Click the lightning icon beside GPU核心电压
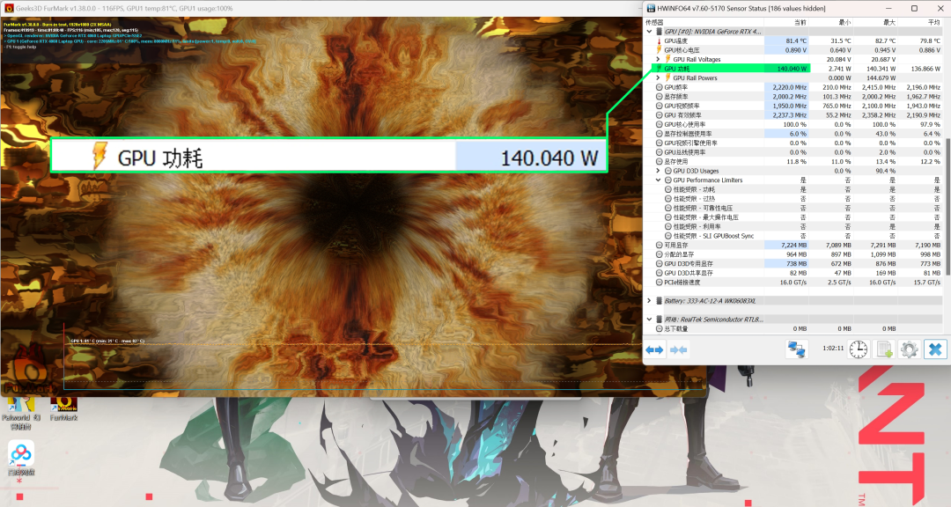 tap(660, 49)
